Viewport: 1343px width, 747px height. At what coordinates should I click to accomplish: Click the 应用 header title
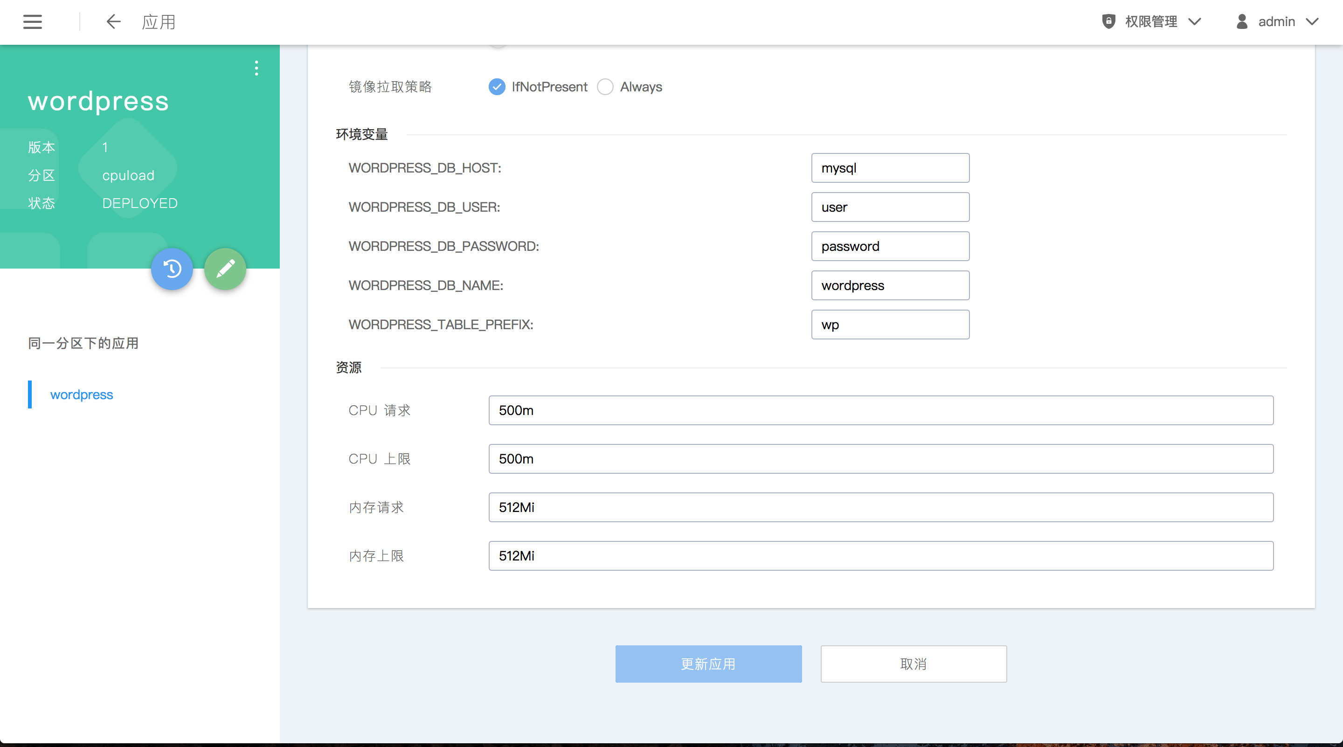coord(159,22)
